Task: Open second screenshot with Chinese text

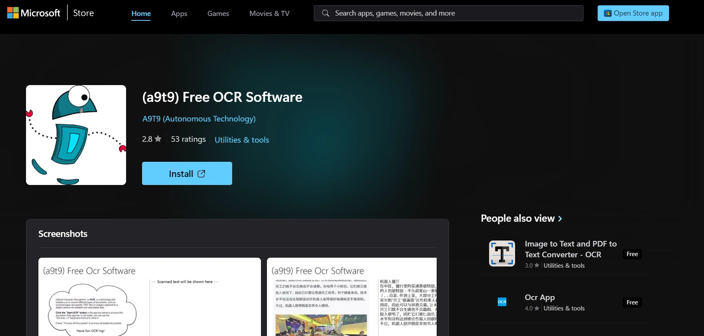Action: (x=351, y=298)
